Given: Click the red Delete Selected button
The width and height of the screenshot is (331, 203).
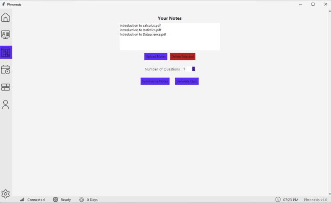Looking at the screenshot, I should 183,57.
